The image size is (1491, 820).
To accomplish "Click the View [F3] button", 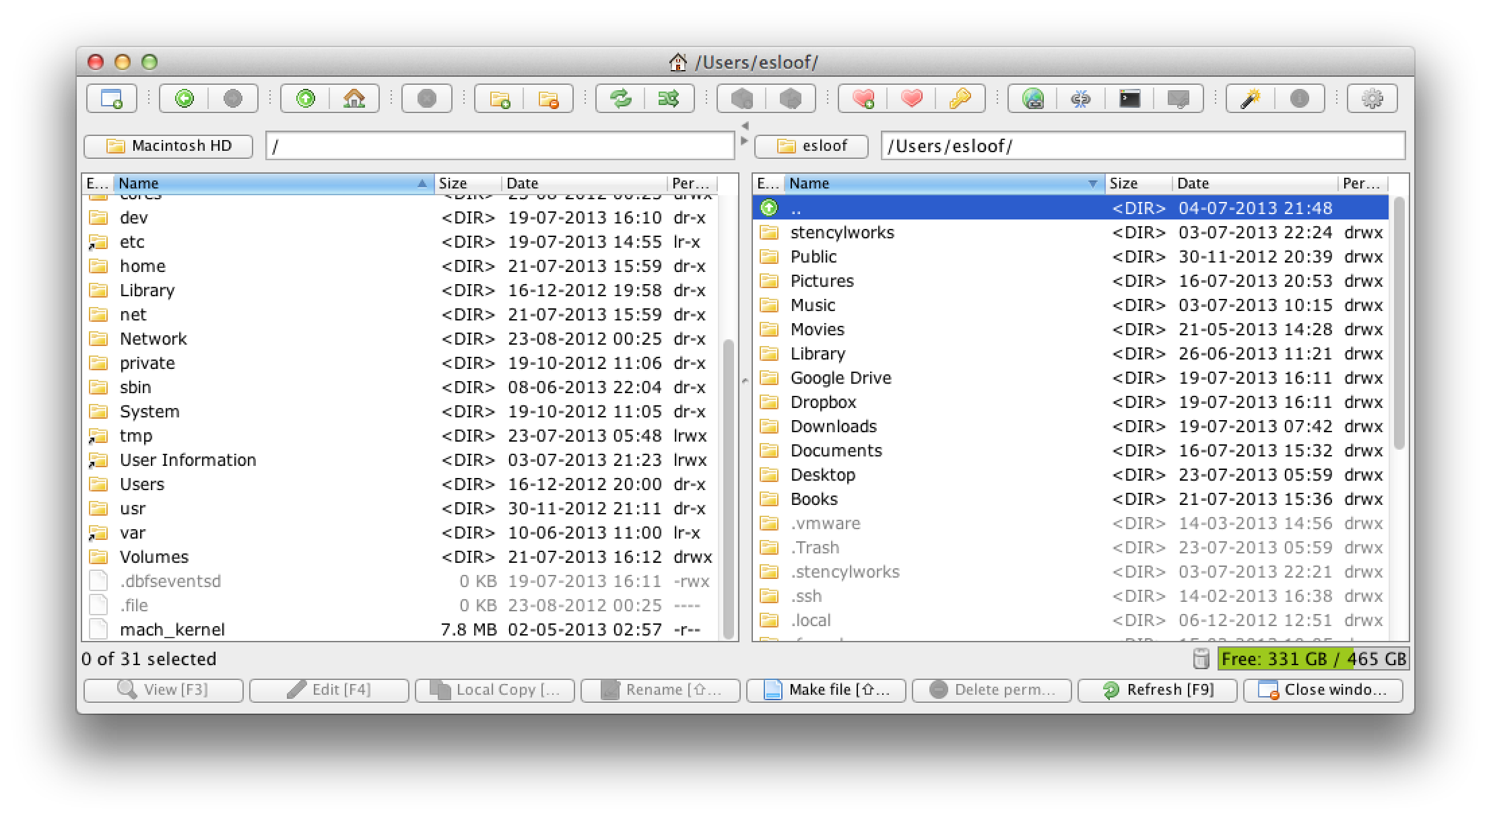I will coord(163,690).
